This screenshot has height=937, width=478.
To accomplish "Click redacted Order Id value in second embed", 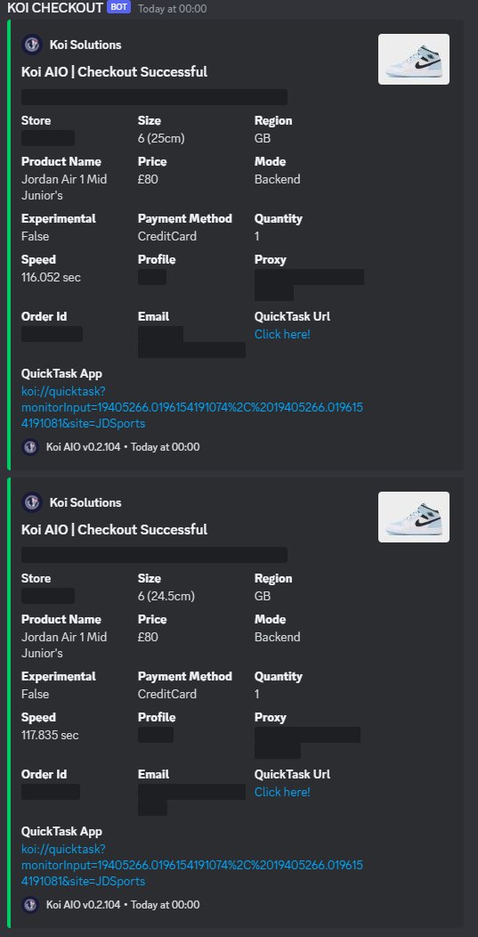I will (51, 792).
